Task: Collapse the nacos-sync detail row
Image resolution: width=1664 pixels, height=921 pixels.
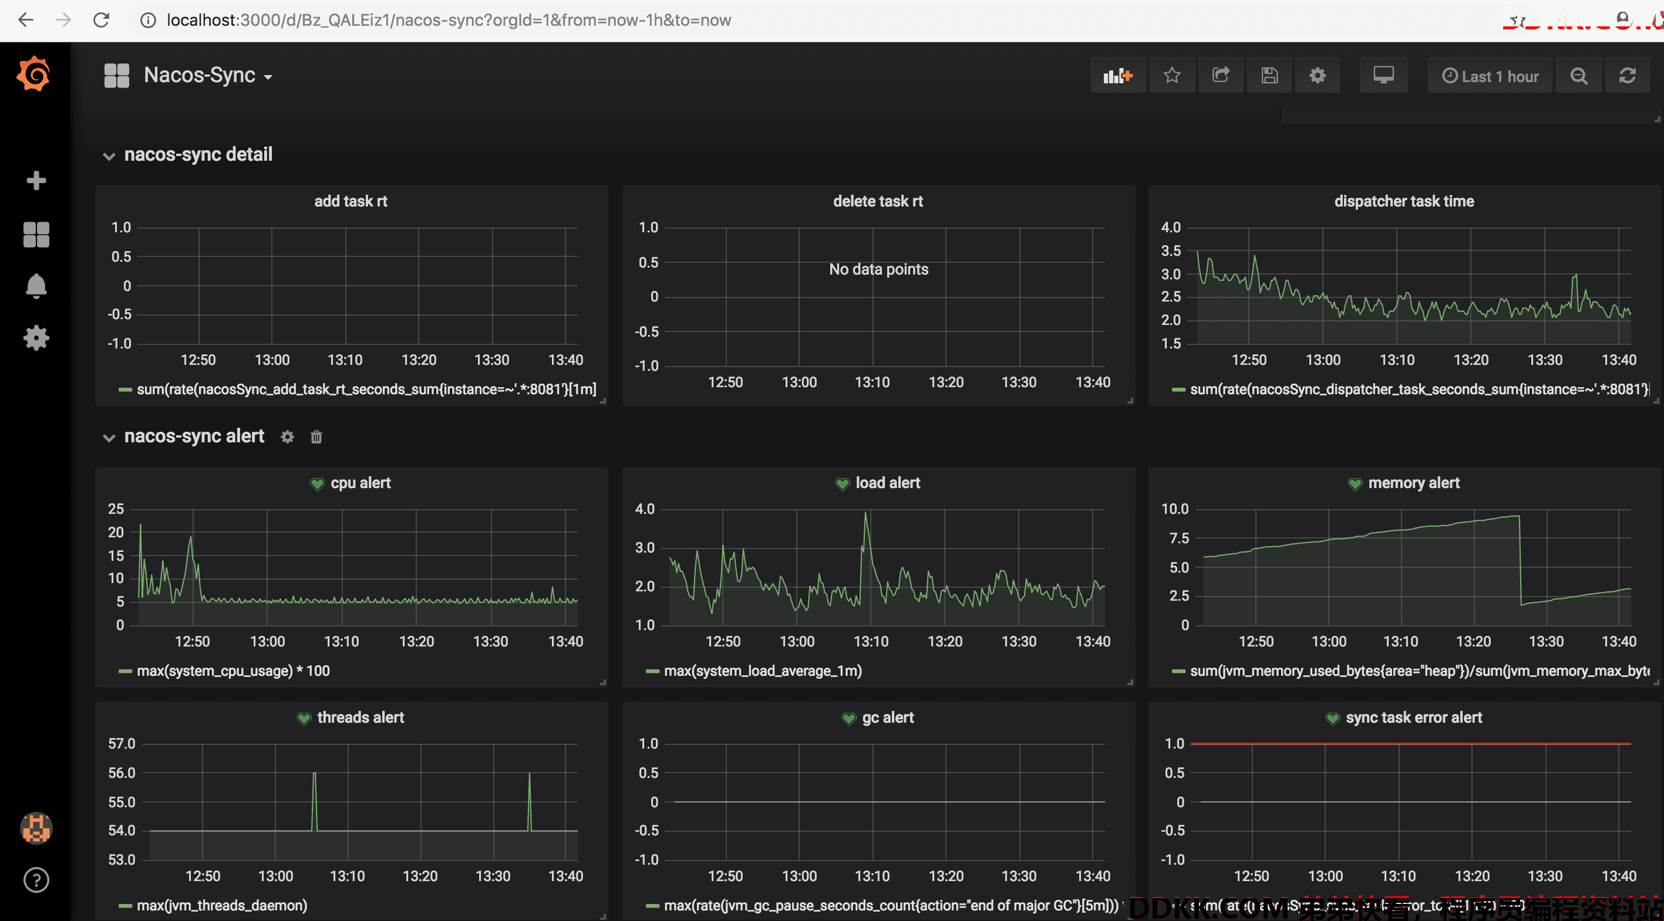Action: tap(188, 155)
